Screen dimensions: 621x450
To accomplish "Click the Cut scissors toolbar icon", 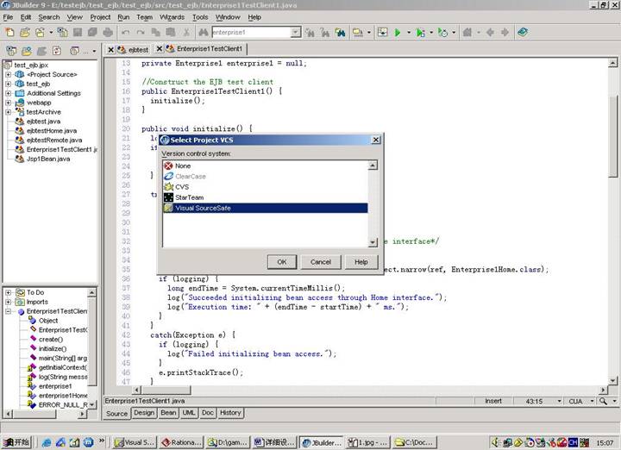I will [186, 33].
